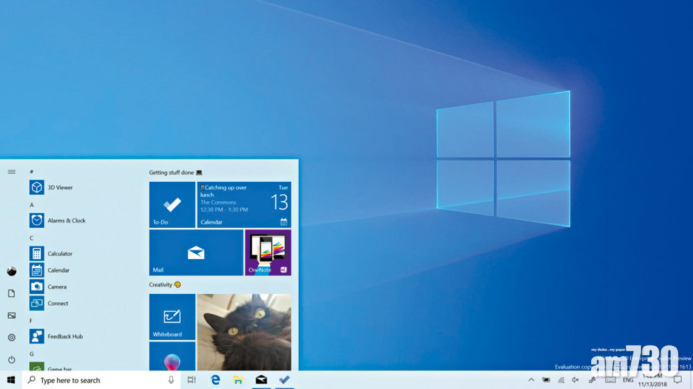Viewport: 693px width, 389px height.
Task: Open the Wi-Fi network flyout
Action: point(561,380)
